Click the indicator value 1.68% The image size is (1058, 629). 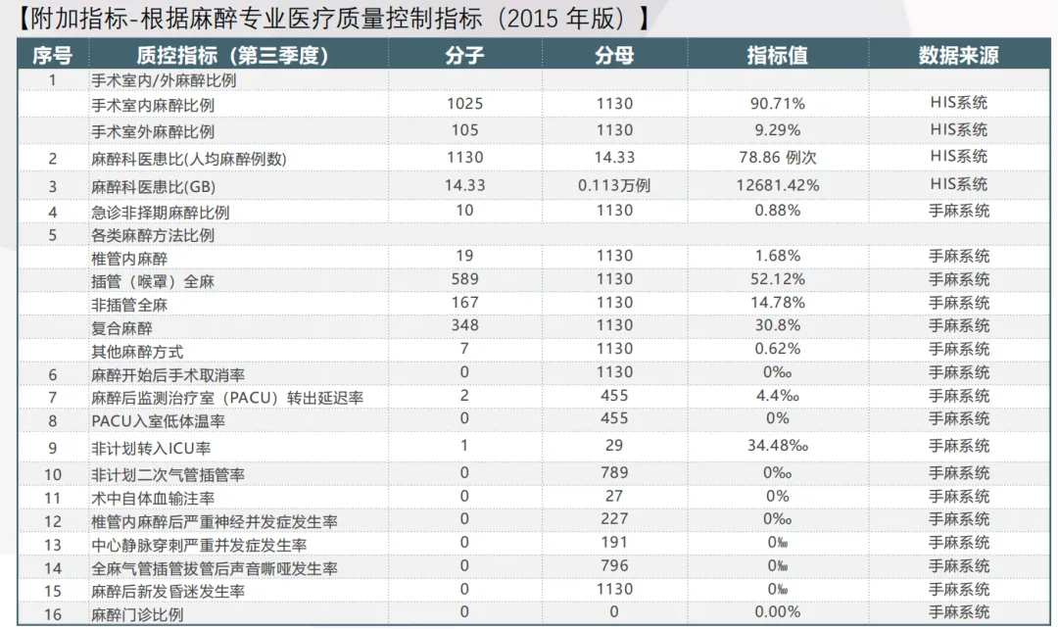click(777, 256)
